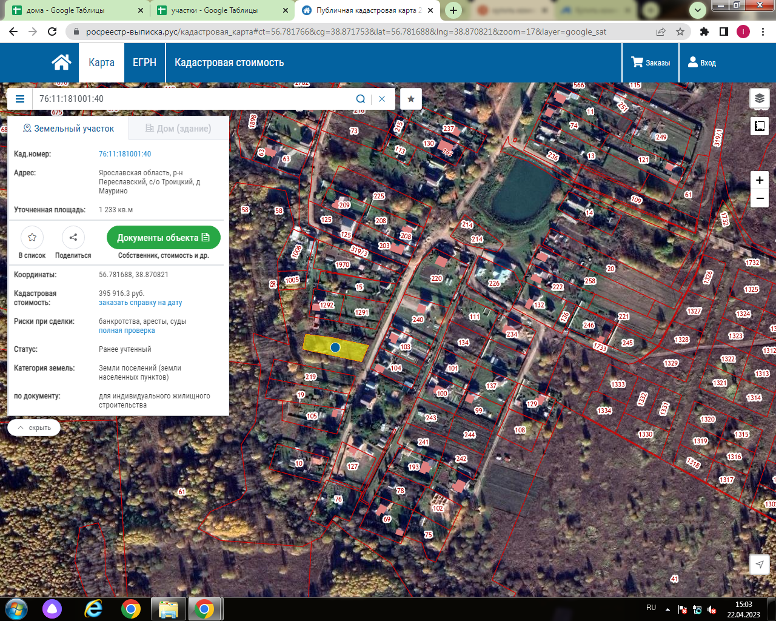Open File Explorer from taskbar
Image resolution: width=776 pixels, height=621 pixels.
coord(168,609)
